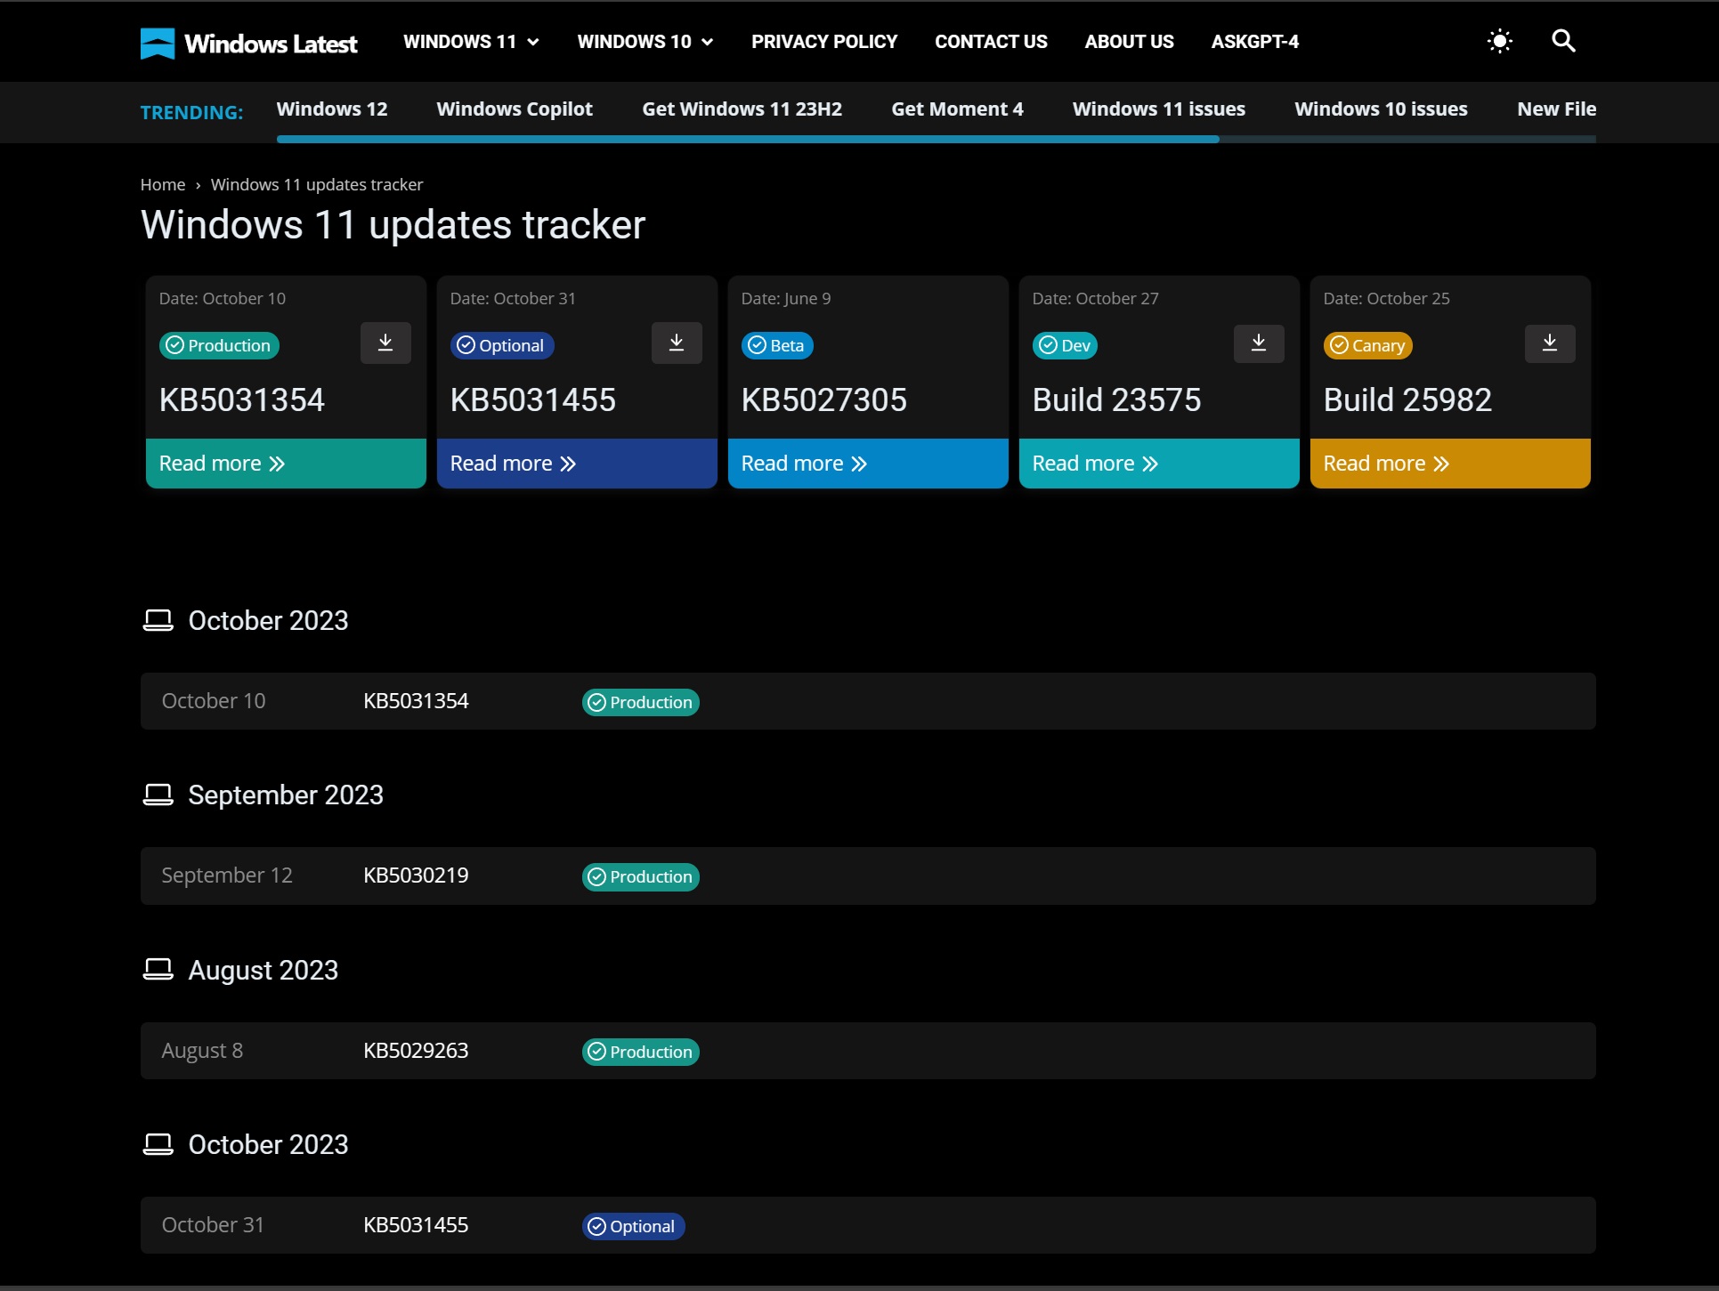Open Build 25982 card title
The height and width of the screenshot is (1291, 1719).
coord(1408,400)
